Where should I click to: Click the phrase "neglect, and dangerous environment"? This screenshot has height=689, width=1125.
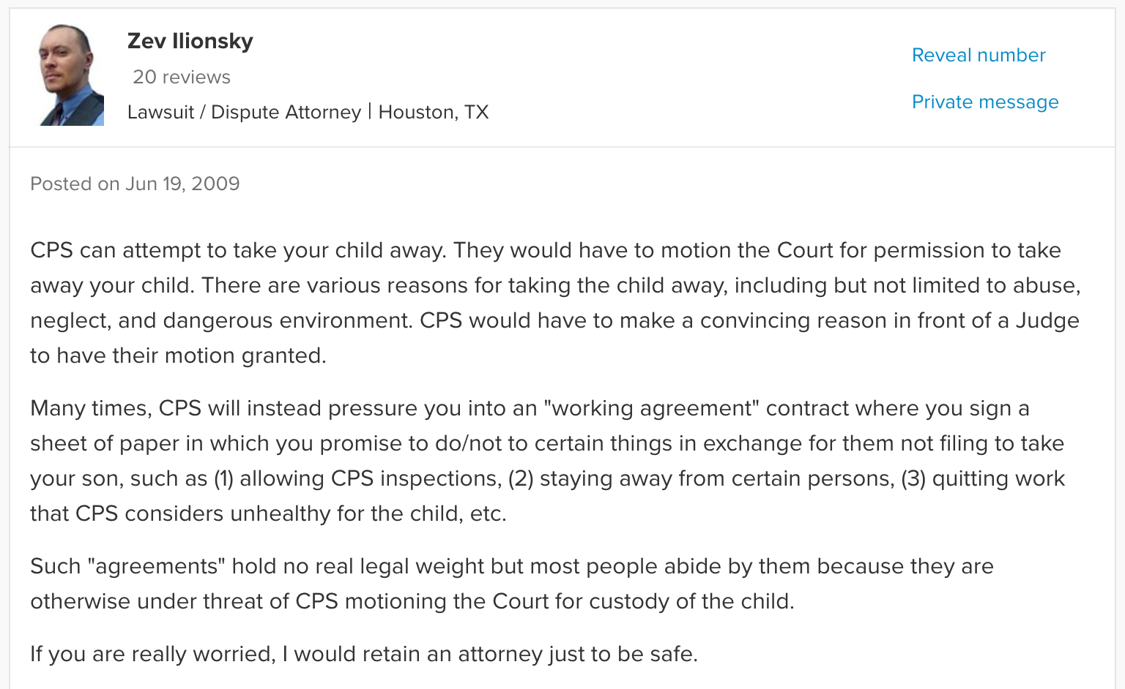(x=221, y=320)
